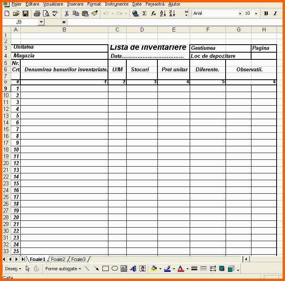
Task: Click the Open folder icon
Action: pos(16,13)
